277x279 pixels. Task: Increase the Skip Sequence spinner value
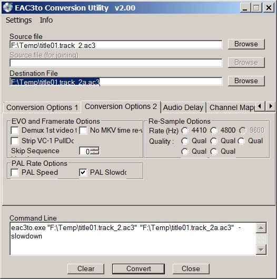tap(95, 149)
